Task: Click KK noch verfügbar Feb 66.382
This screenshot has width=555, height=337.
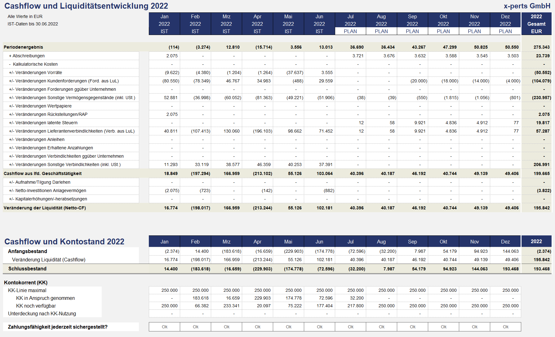Action: coord(202,306)
